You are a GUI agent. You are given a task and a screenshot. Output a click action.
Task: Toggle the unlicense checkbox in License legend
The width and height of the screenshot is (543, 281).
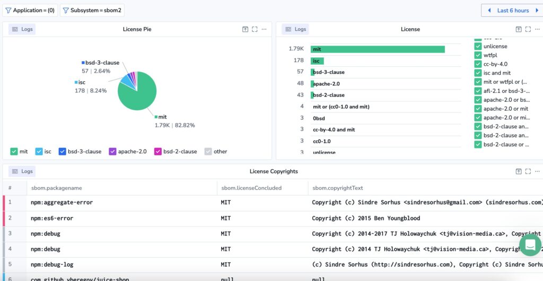[x=478, y=46]
